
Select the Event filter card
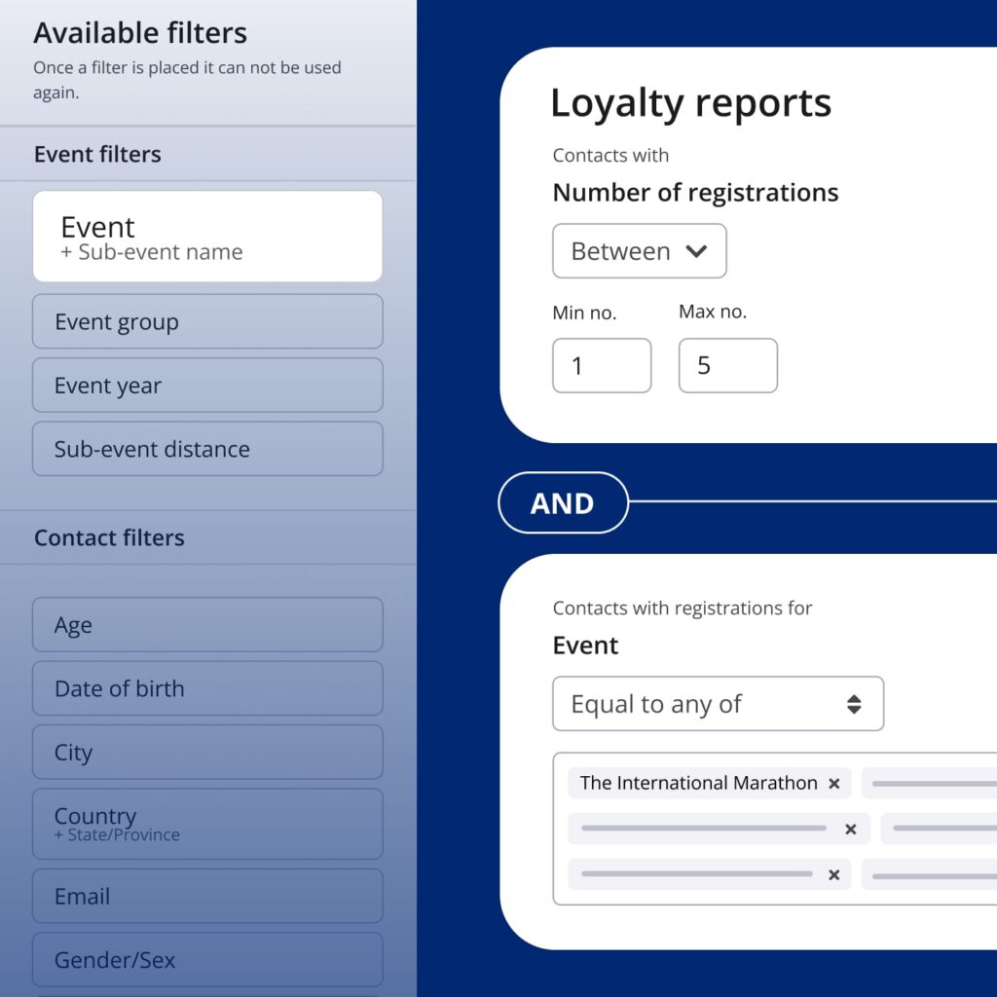tap(207, 237)
